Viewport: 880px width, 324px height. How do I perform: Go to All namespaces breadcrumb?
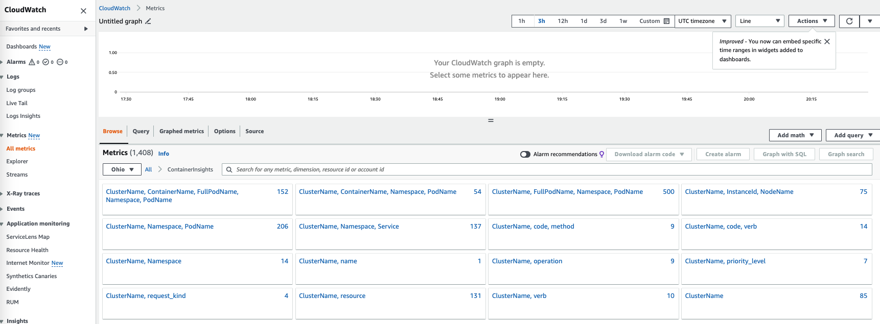pyautogui.click(x=148, y=169)
